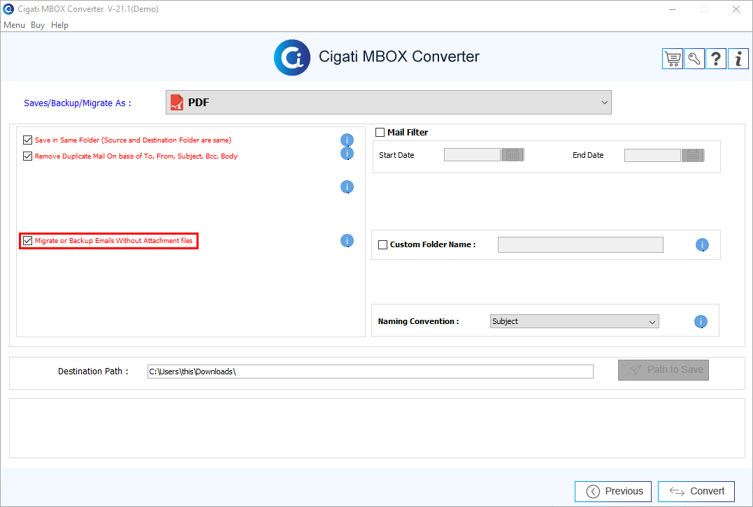The image size is (753, 507).
Task: Open the Help menu
Action: (x=59, y=25)
